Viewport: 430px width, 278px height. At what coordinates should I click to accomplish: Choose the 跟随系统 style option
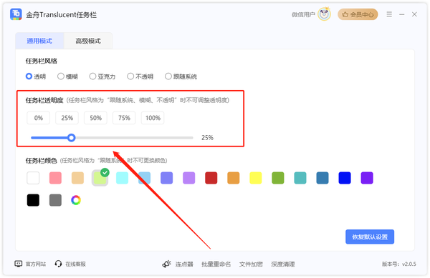[181, 76]
